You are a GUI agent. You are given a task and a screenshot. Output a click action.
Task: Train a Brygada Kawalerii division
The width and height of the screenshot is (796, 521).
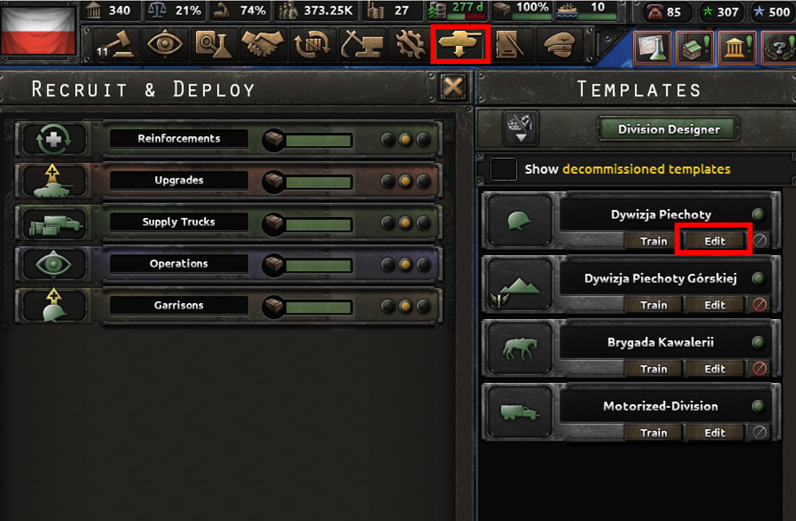tap(654, 369)
